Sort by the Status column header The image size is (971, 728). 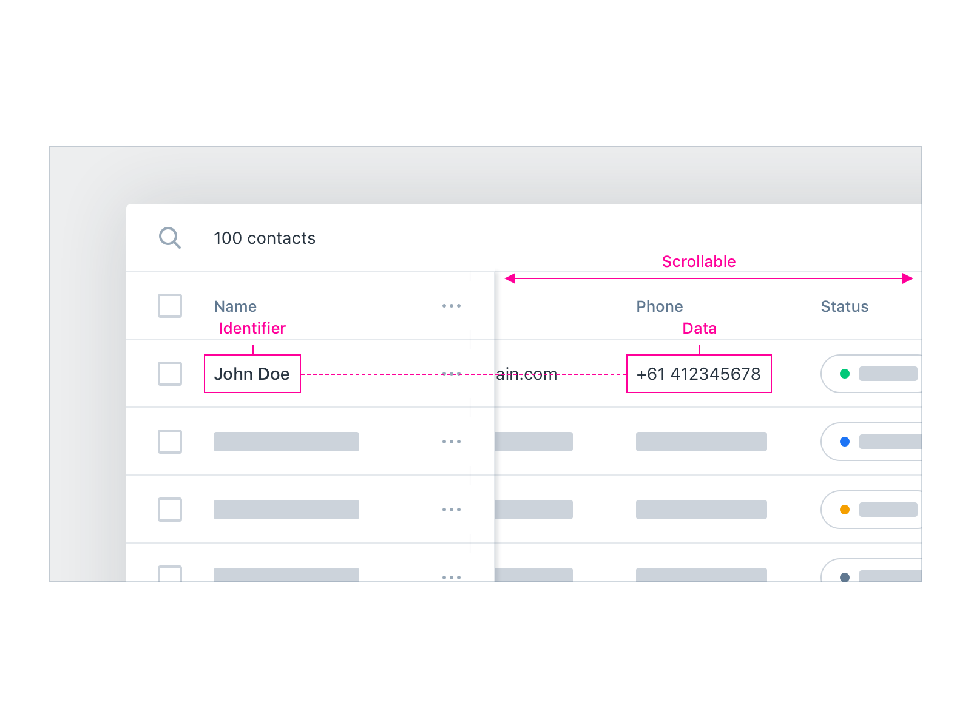point(844,306)
